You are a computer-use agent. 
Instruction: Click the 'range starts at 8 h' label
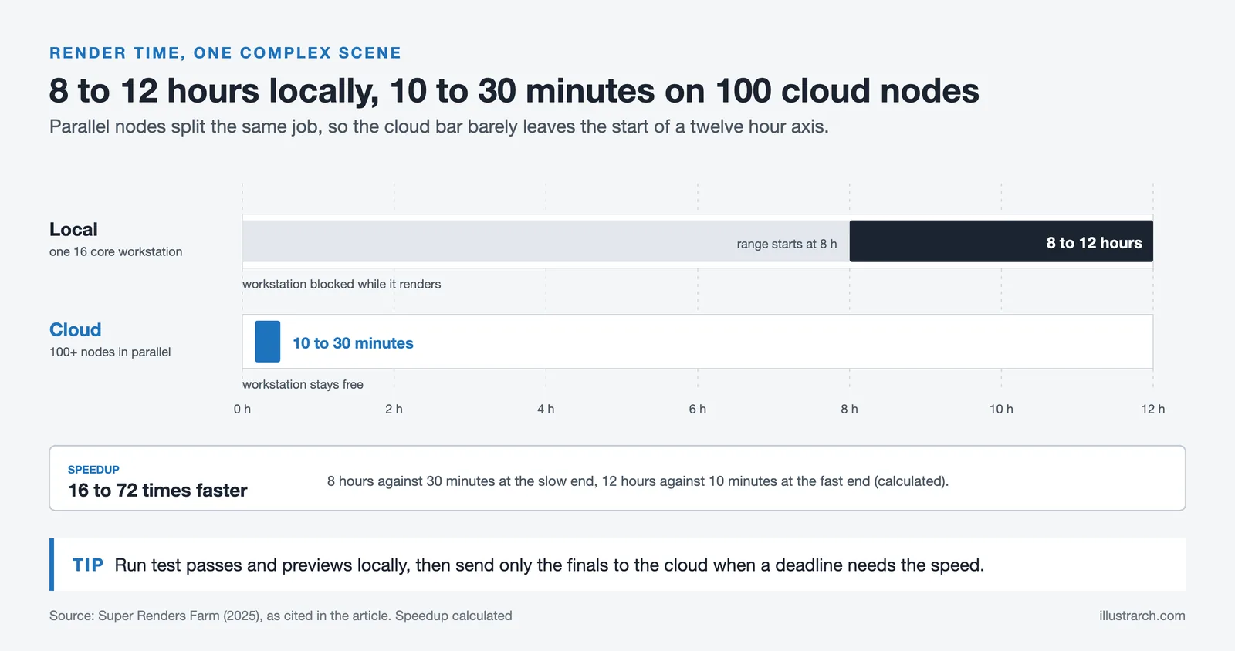click(x=787, y=244)
